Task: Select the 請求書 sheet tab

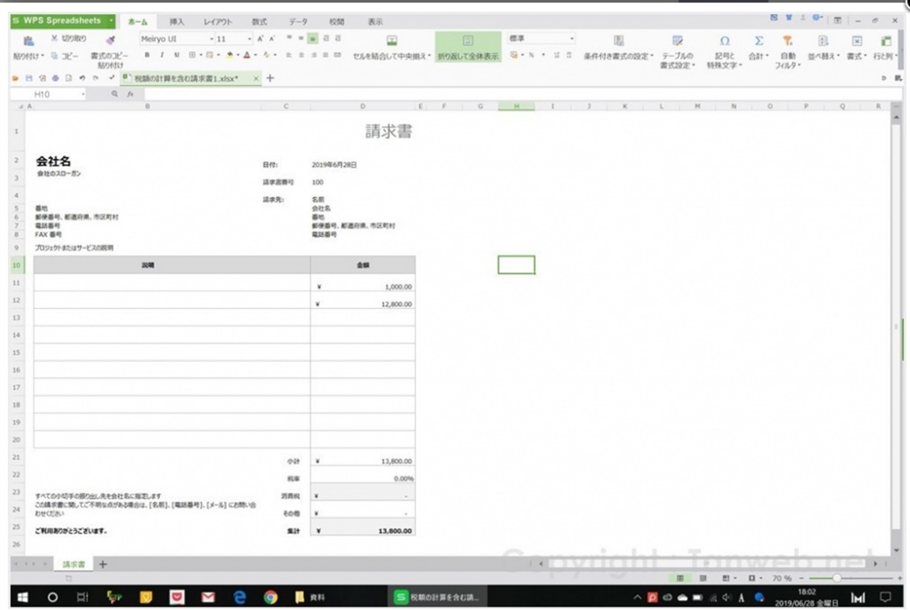Action: [x=74, y=564]
